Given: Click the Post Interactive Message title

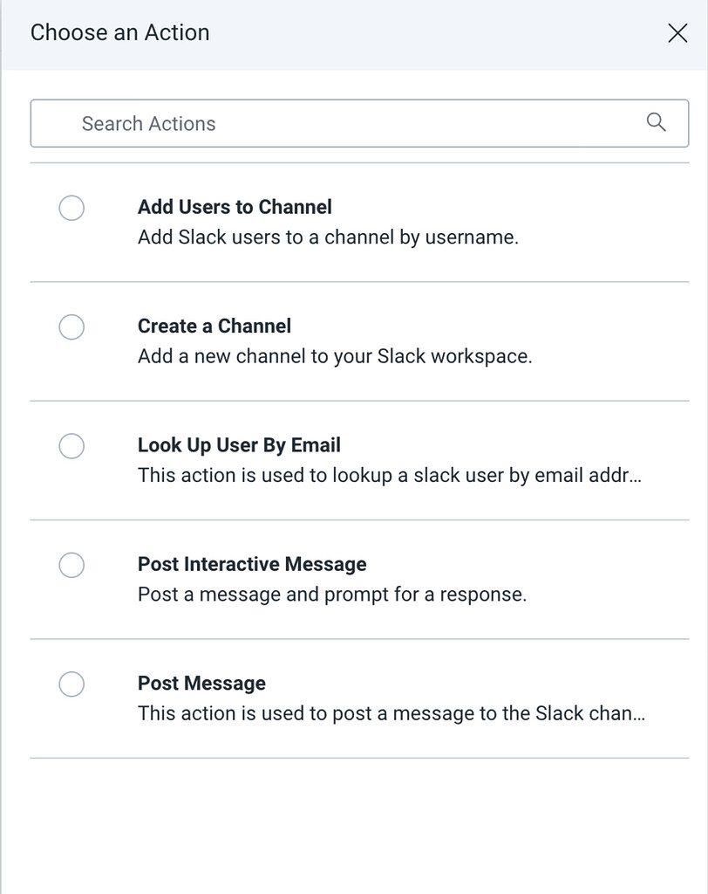Looking at the screenshot, I should (251, 564).
